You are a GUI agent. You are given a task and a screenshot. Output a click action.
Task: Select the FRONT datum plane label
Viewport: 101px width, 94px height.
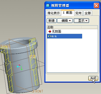(38, 91)
